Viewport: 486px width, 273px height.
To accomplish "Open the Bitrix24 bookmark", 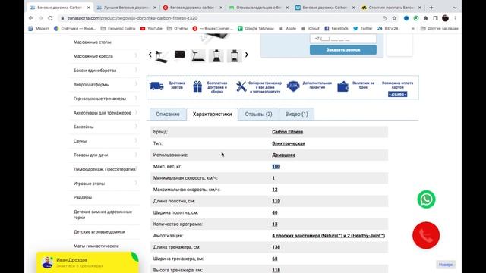I will [x=387, y=28].
